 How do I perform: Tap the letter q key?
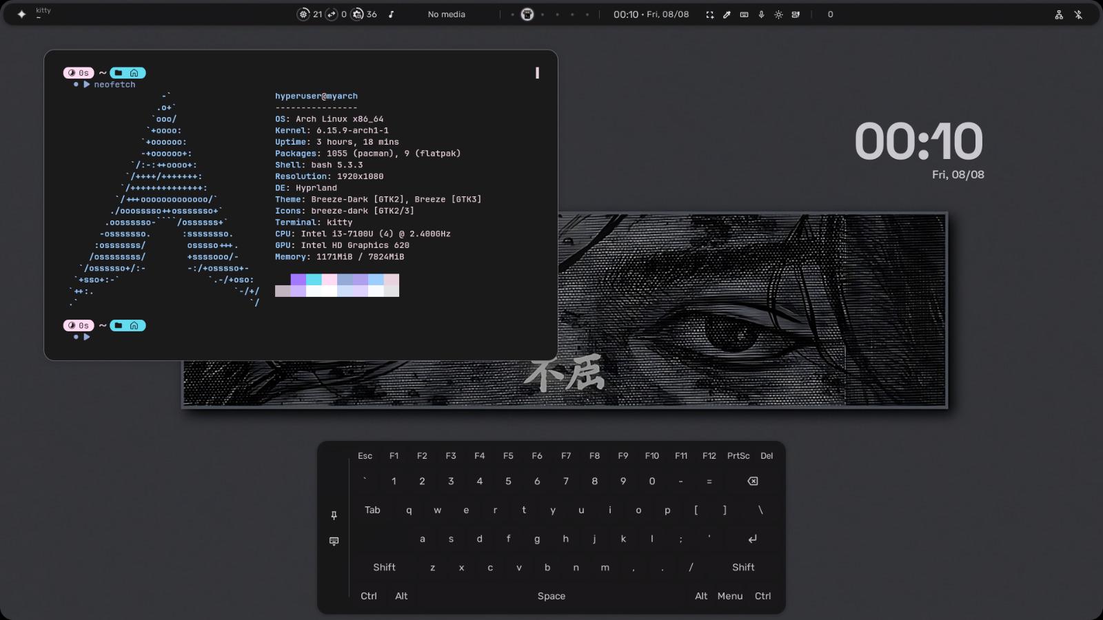(409, 510)
